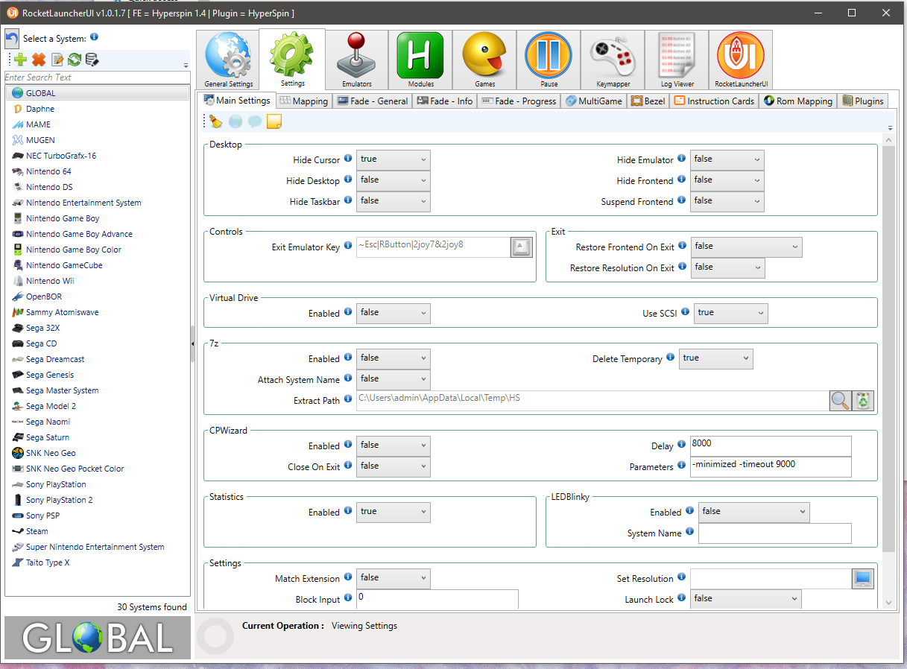Open the Hide Cursor dropdown
The height and width of the screenshot is (669, 907).
394,159
